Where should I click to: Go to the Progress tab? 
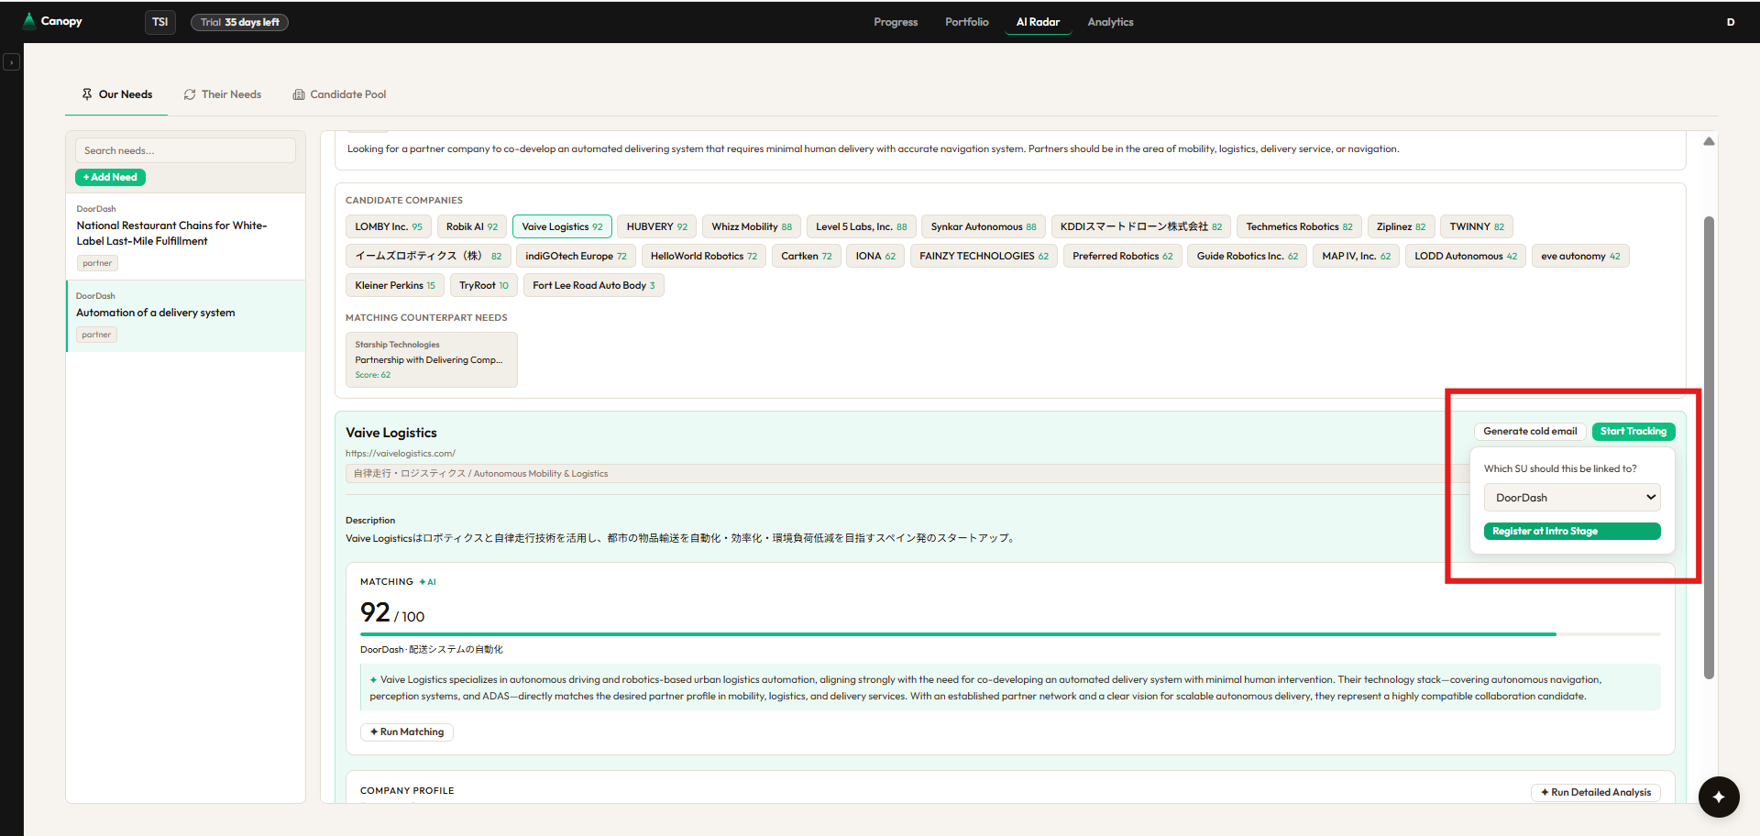896,22
